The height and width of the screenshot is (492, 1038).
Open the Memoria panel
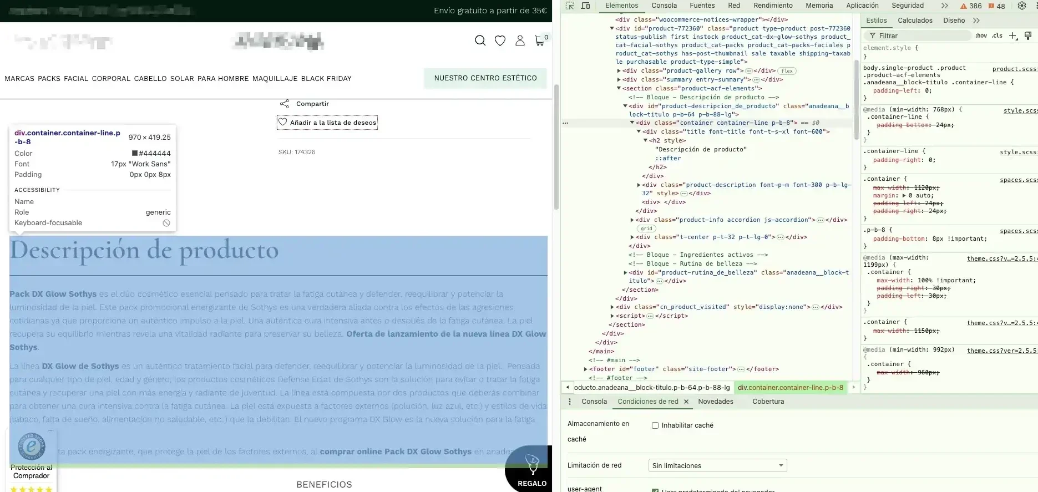point(819,6)
